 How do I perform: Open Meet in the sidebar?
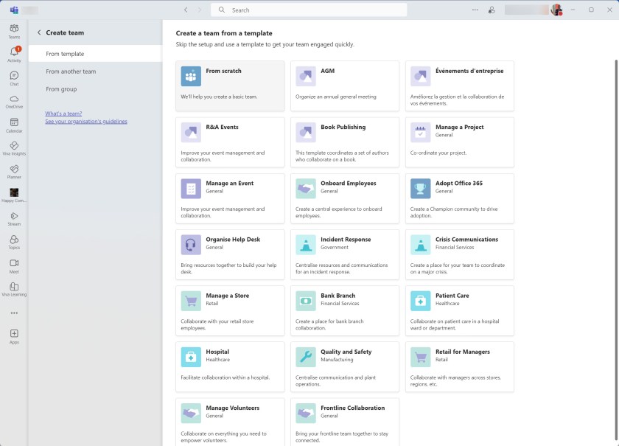[x=14, y=266]
